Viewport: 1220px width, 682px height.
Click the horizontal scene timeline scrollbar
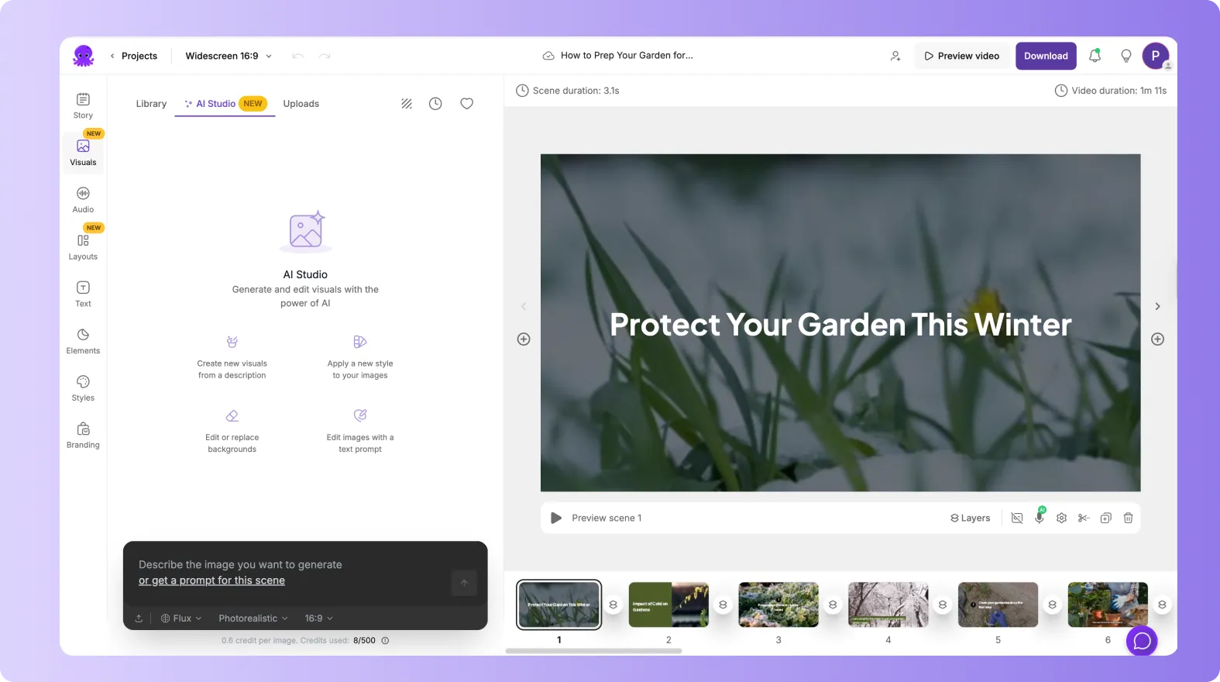[593, 651]
